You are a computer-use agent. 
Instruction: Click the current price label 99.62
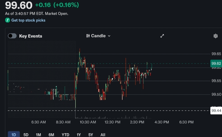(216, 63)
